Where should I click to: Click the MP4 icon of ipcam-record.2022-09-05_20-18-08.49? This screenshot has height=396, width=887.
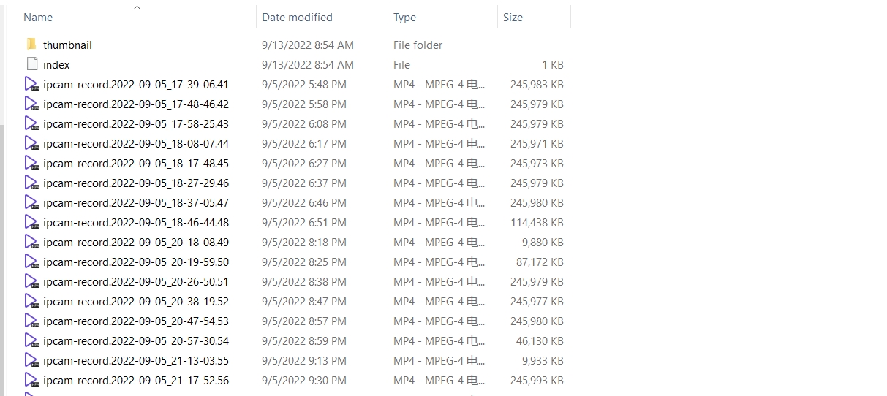coord(31,242)
